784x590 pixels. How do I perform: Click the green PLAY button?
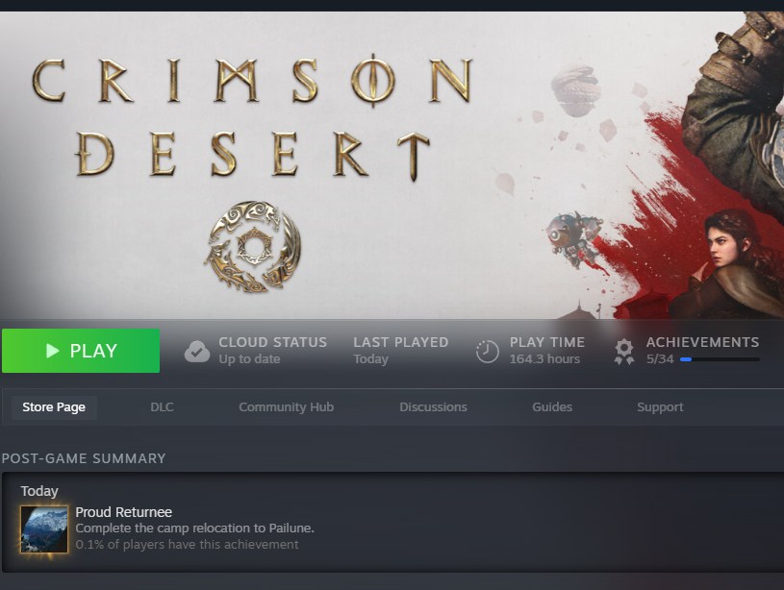point(81,351)
